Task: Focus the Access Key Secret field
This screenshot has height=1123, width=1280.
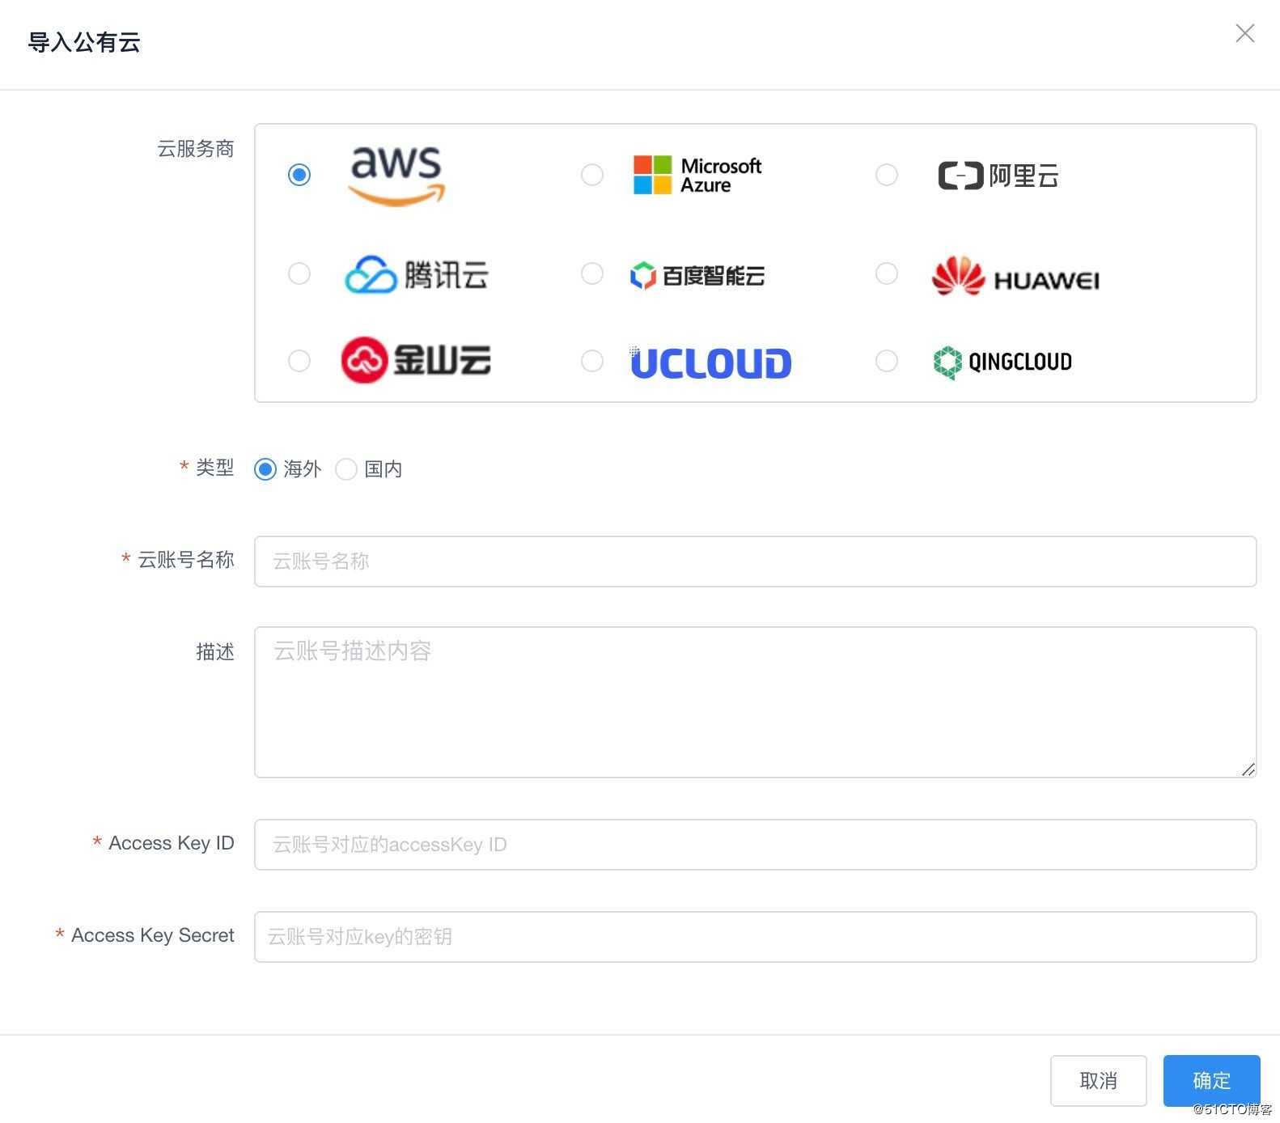Action: [755, 937]
